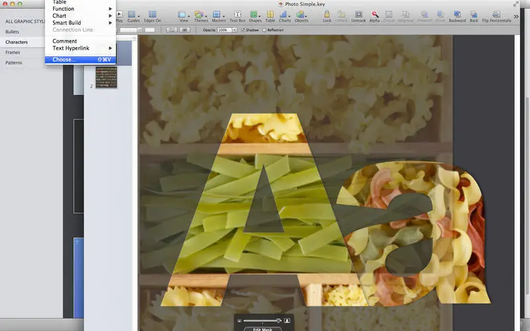The width and height of the screenshot is (530, 331).
Task: Insert a Text Box from toolbar
Action: (x=237, y=16)
